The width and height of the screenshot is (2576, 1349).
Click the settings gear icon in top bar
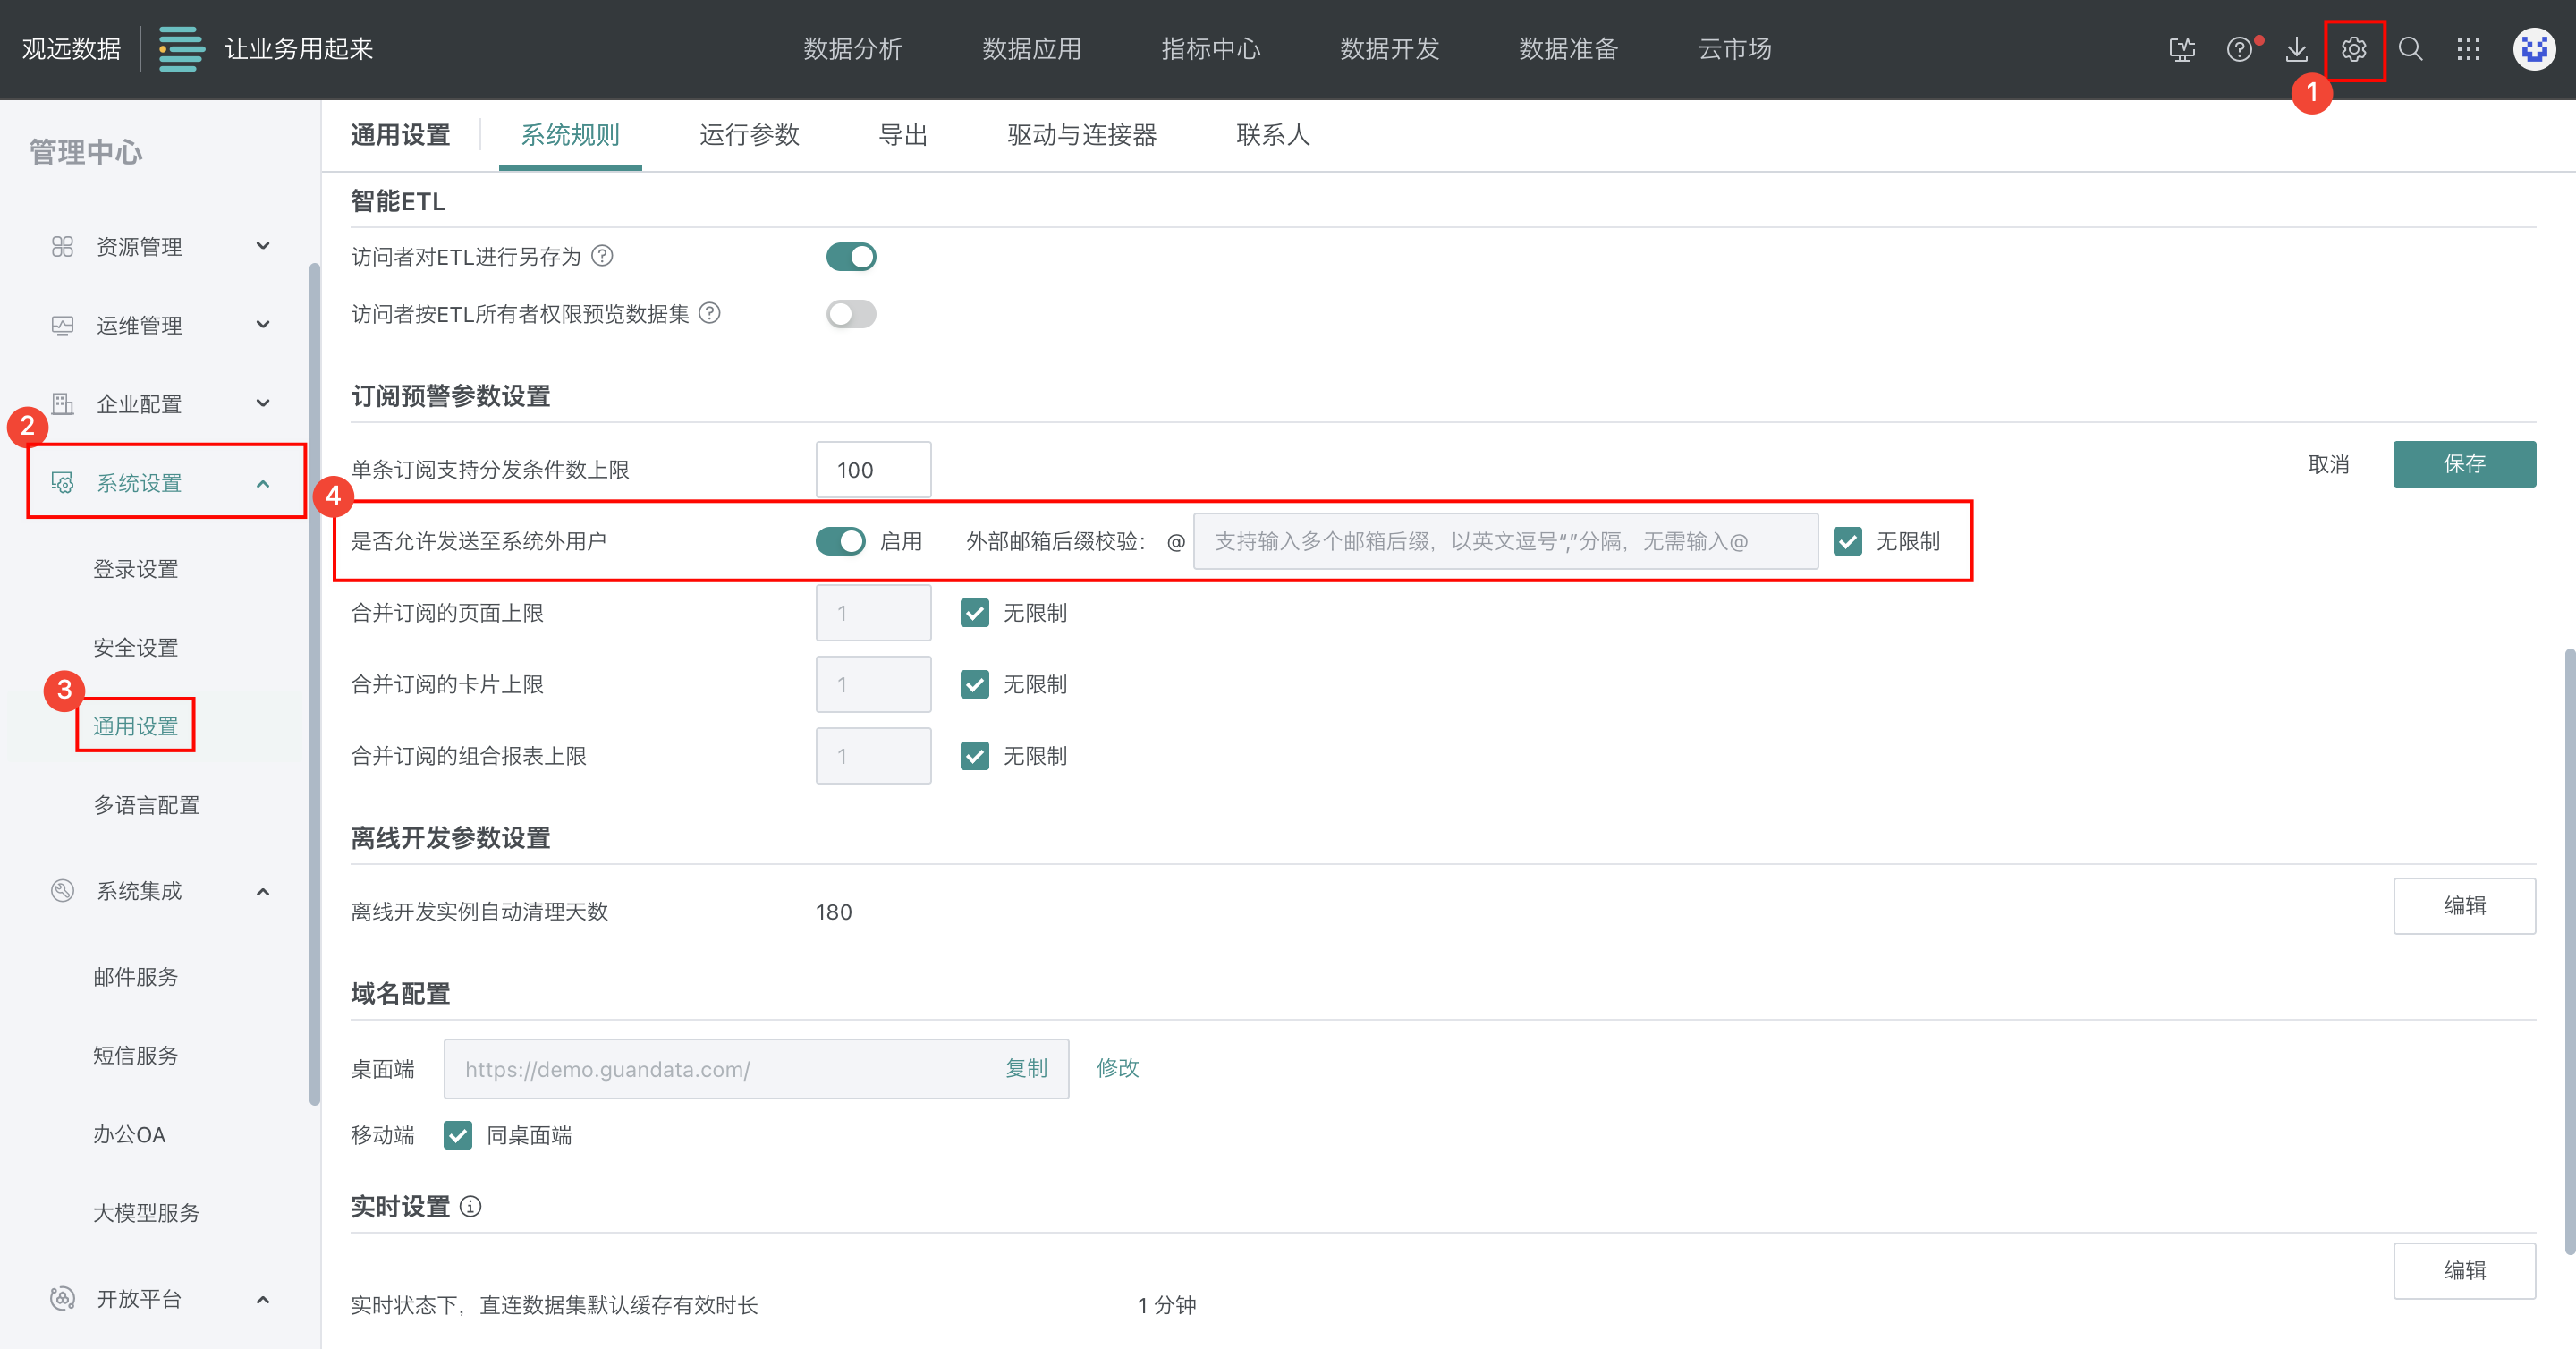point(2353,49)
